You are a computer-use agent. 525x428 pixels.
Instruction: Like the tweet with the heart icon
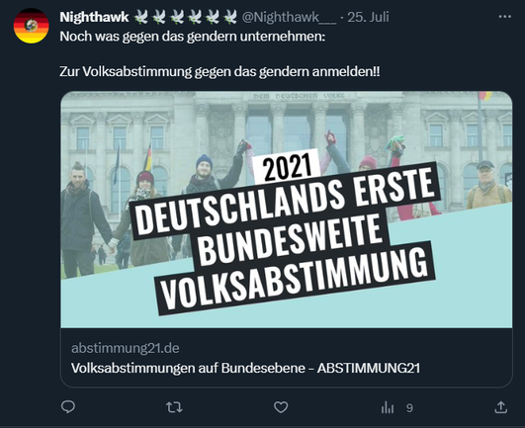pos(281,407)
